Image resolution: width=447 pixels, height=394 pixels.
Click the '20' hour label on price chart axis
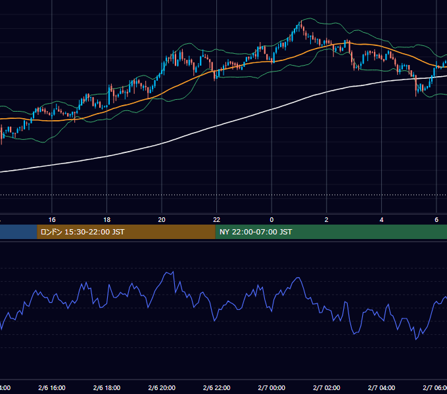pos(162,220)
